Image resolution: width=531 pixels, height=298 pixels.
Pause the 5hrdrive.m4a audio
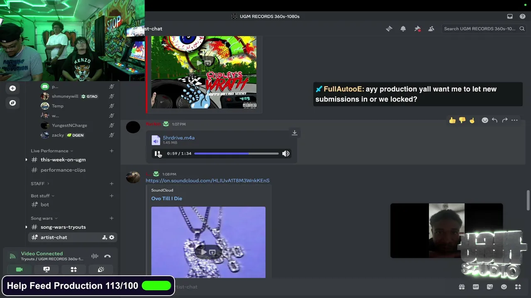157,154
